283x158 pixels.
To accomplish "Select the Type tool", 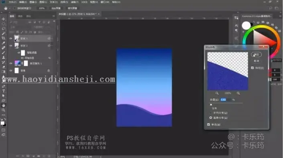I will click(3, 91).
